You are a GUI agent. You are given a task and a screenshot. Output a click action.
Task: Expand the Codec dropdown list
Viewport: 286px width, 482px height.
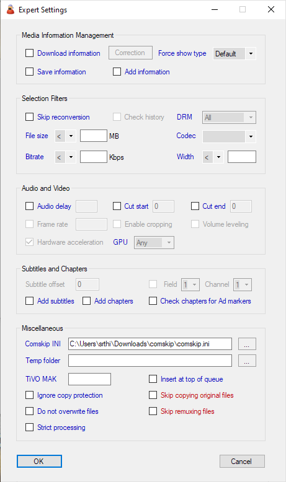pos(229,136)
